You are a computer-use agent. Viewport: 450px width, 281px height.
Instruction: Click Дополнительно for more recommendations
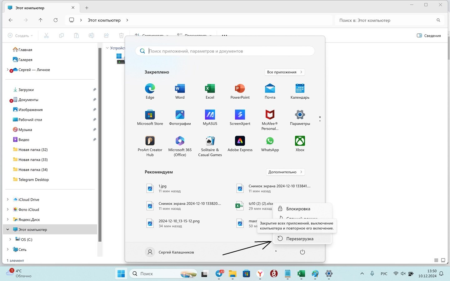285,172
